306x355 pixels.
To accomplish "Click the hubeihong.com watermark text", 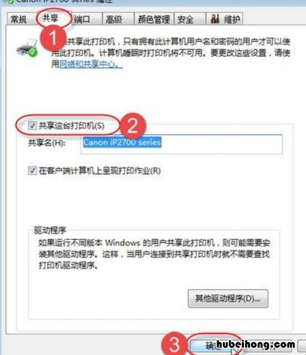I will coord(255,345).
